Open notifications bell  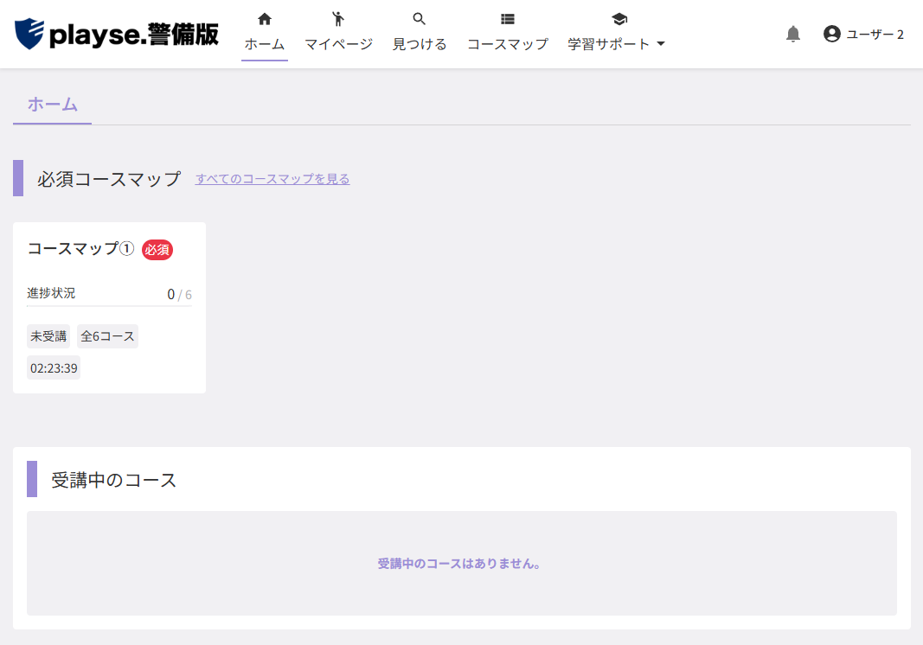tap(793, 34)
